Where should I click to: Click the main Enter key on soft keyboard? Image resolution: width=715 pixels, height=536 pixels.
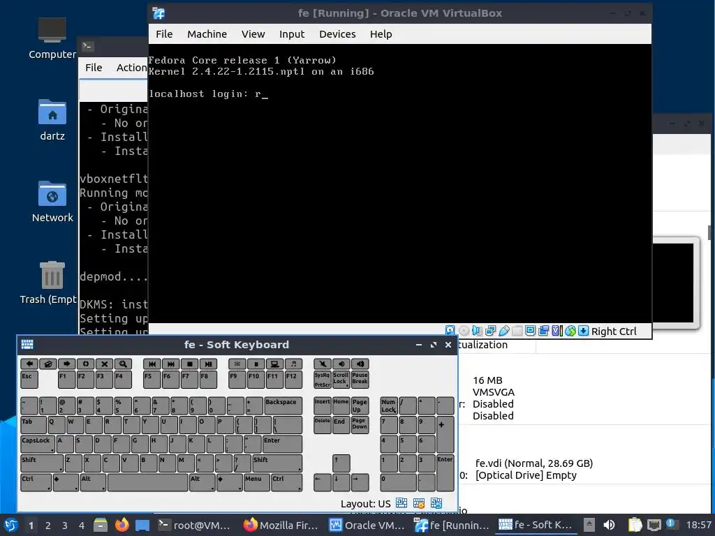(x=282, y=444)
